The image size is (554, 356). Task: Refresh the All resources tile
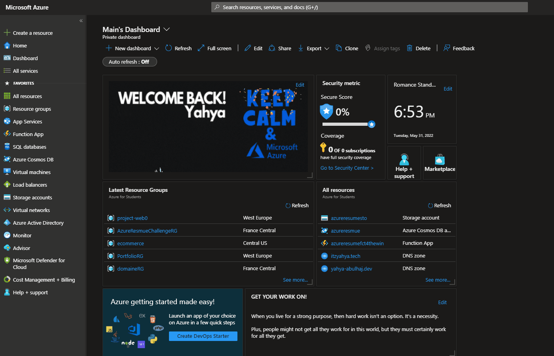440,205
